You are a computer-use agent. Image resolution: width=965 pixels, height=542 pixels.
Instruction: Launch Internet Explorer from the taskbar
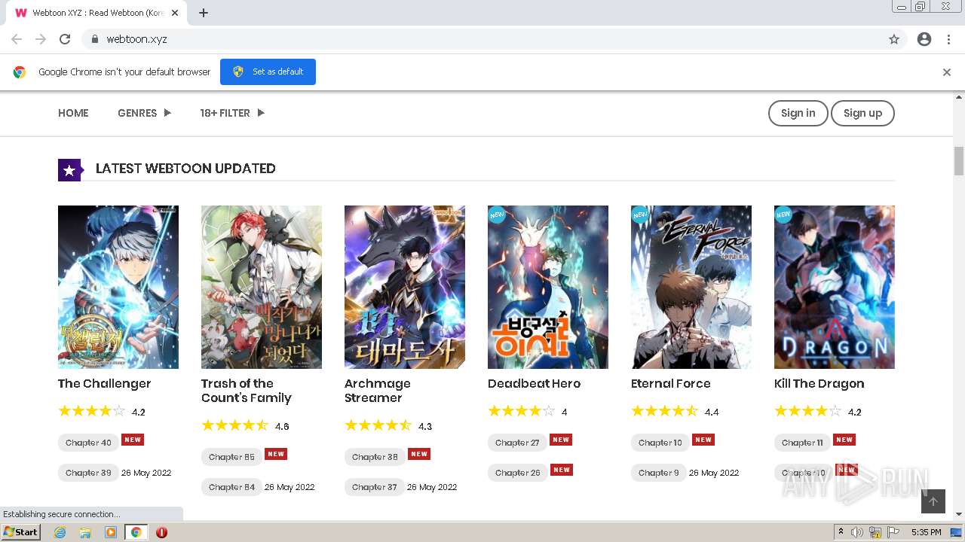60,532
